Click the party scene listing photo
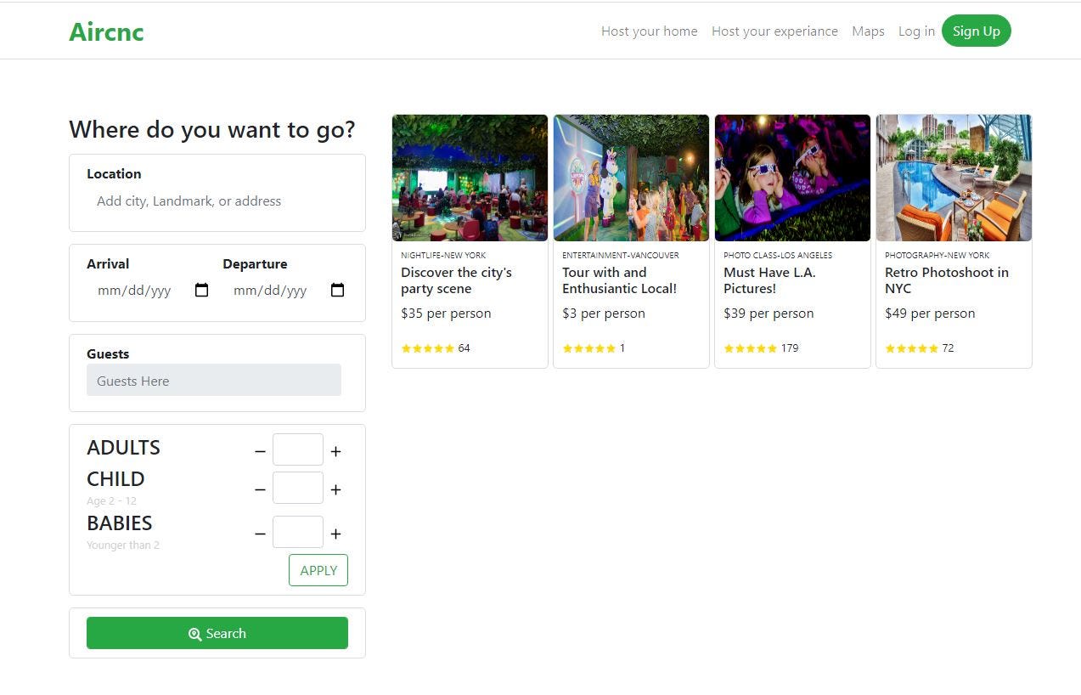This screenshot has height=695, width=1081. click(x=470, y=178)
